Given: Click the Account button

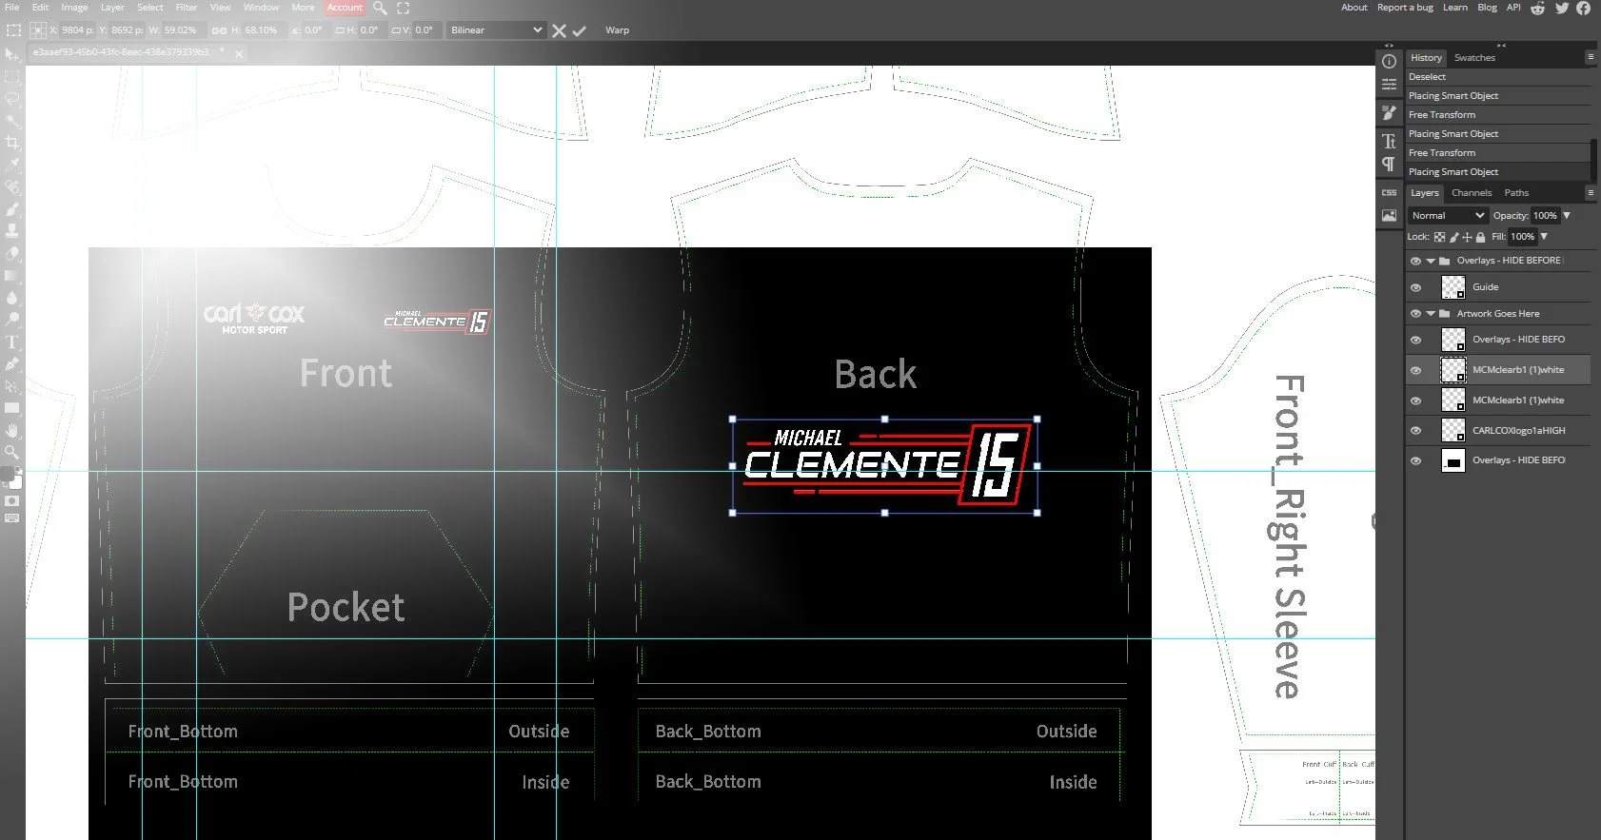Looking at the screenshot, I should pyautogui.click(x=345, y=8).
